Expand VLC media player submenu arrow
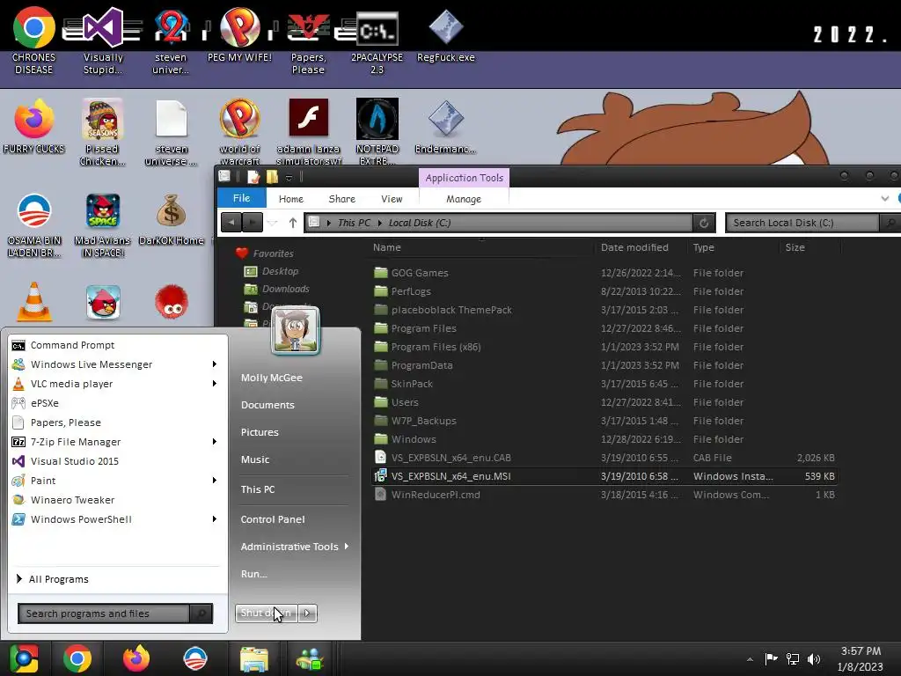Viewport: 901px width, 676px height. [x=215, y=384]
